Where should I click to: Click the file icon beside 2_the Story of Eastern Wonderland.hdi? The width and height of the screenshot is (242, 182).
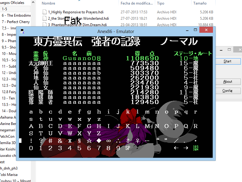pyautogui.click(x=44, y=18)
